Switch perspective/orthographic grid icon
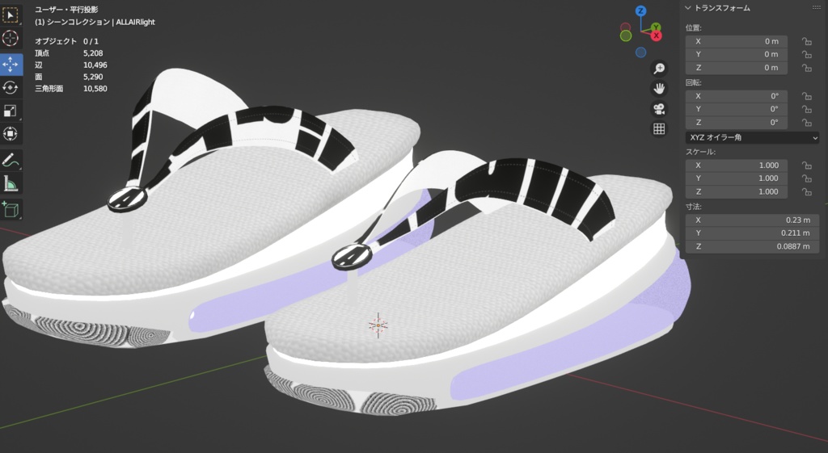828x453 pixels. (x=659, y=128)
